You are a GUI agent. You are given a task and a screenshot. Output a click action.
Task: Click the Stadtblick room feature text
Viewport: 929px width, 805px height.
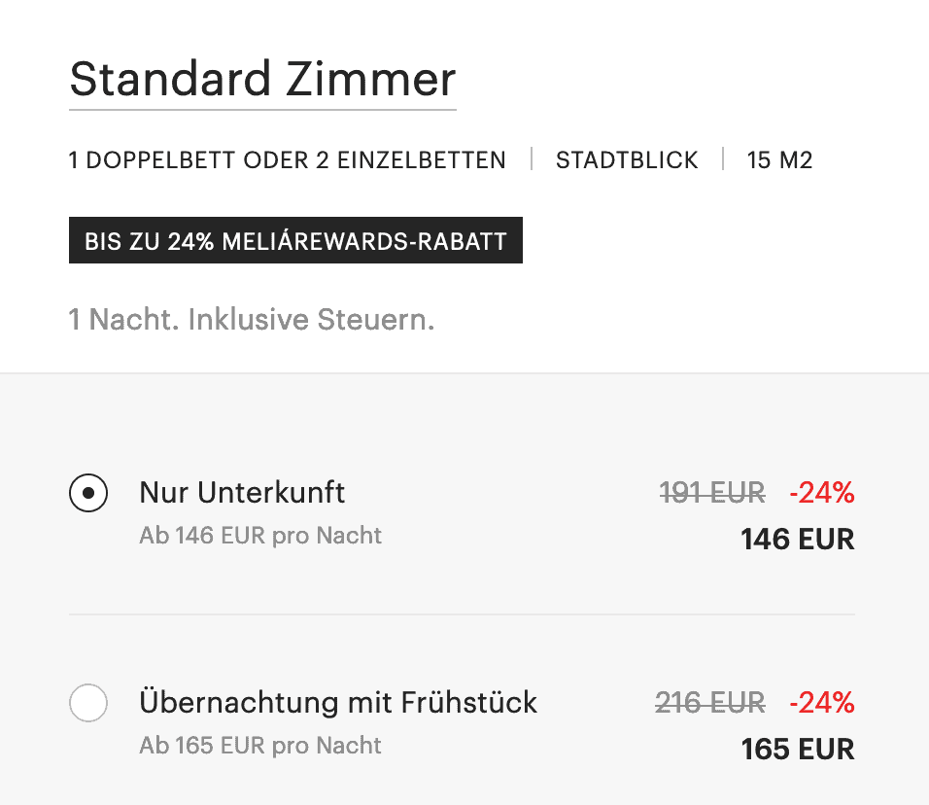pyautogui.click(x=627, y=160)
